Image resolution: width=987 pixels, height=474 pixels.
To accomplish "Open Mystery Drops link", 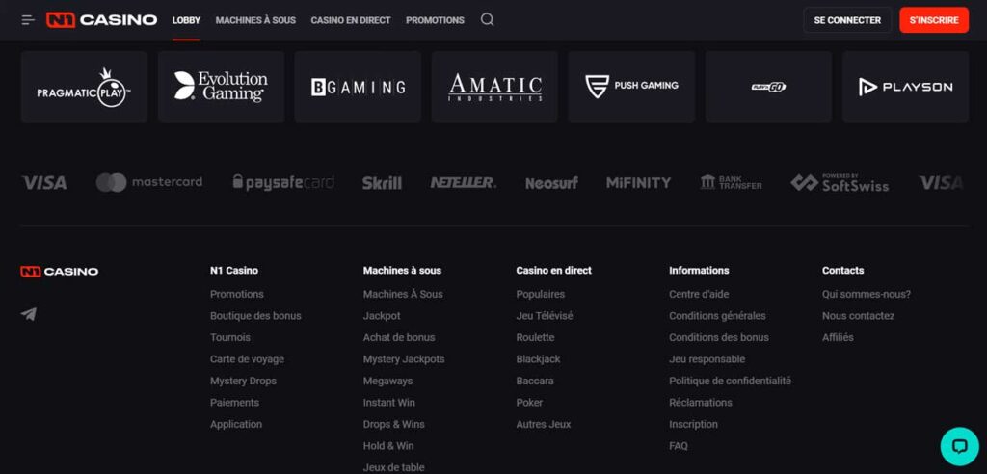I will [x=243, y=381].
